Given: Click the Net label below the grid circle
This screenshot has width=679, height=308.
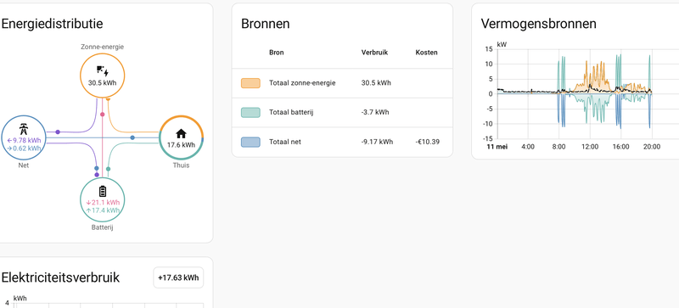Looking at the screenshot, I should coord(24,165).
